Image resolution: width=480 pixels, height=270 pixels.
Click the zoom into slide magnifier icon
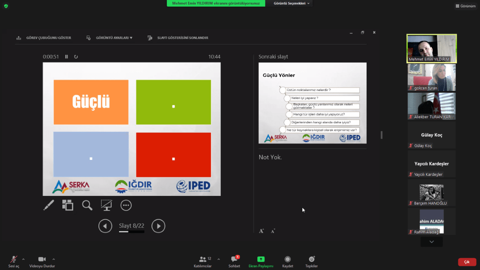(87, 205)
